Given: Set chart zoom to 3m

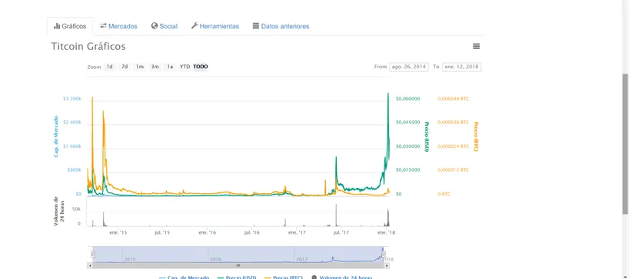Looking at the screenshot, I should (x=155, y=67).
